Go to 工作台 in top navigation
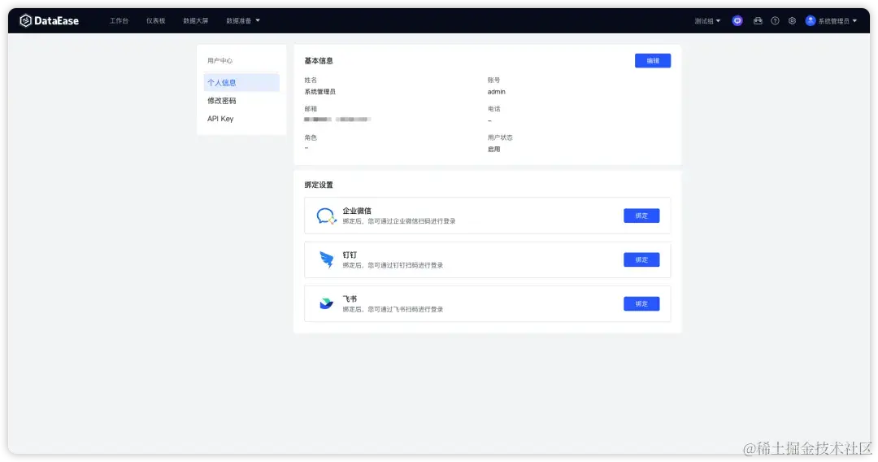This screenshot has height=462, width=878. (119, 20)
